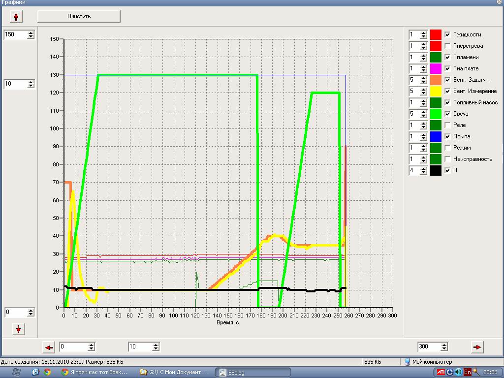
Task: Click the Вент. Задатчик scale spinner
Action: (418, 80)
